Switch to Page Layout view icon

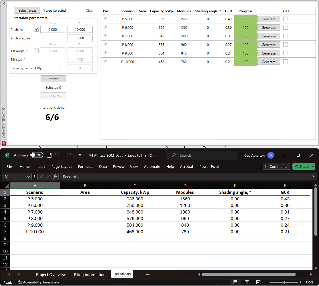(x=247, y=282)
